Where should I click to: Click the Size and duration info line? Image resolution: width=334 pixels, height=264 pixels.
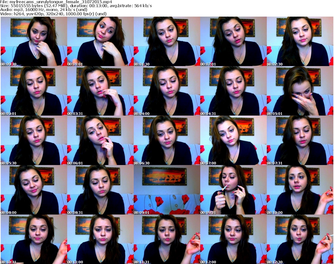point(76,6)
